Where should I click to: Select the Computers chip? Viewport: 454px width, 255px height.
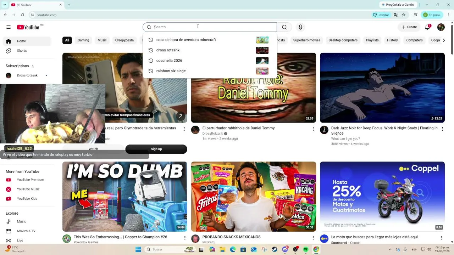415,40
